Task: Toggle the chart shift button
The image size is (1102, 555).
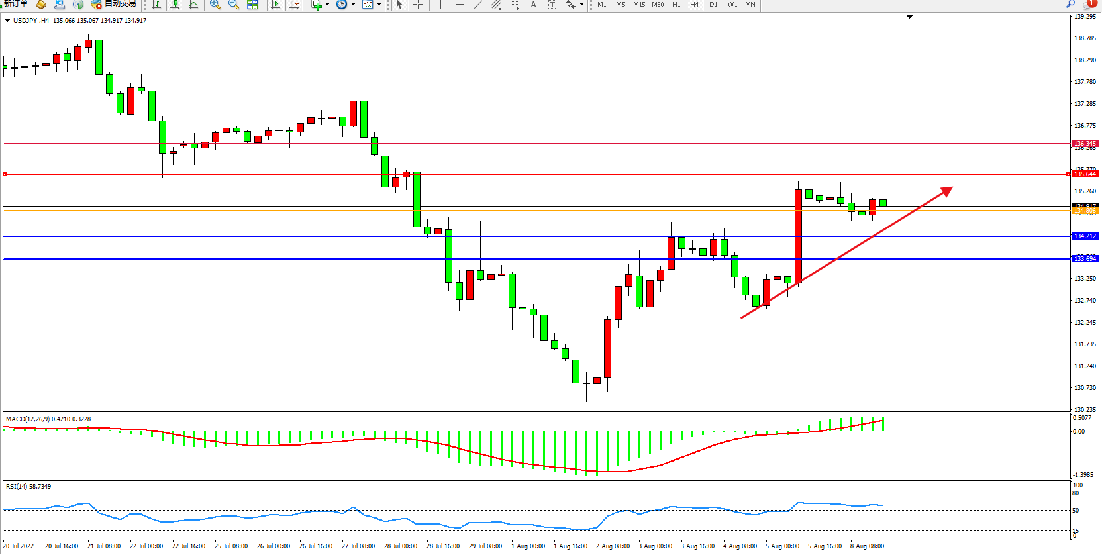Action: click(295, 5)
